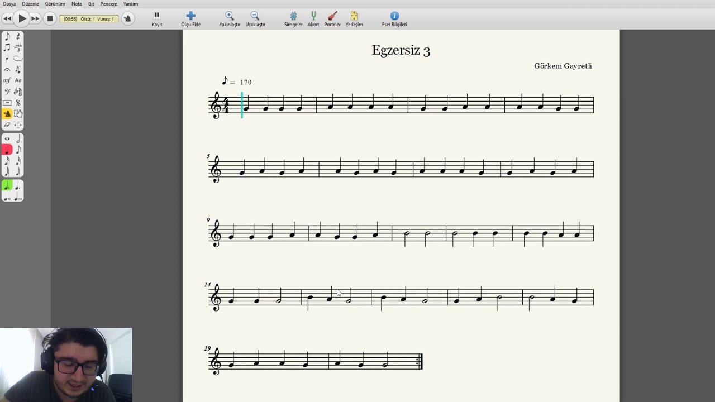Open the Yardım menu
715x402 pixels.
pos(131,4)
